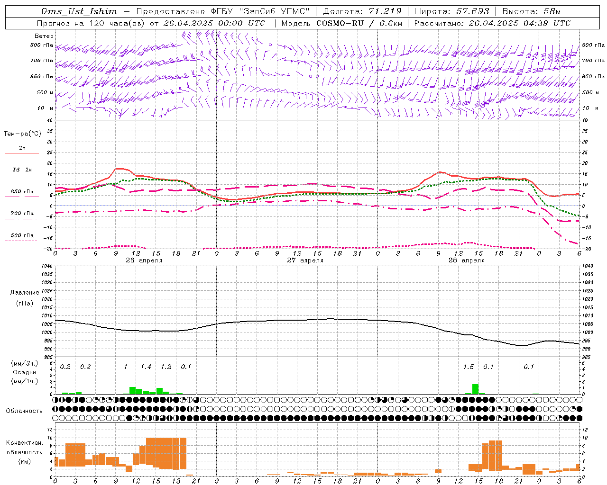Screen dimensions: 607x485
Task: Click the Высота: 58м label
Action: click(531, 11)
